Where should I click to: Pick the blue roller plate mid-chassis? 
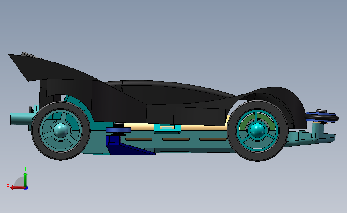pos(118,130)
